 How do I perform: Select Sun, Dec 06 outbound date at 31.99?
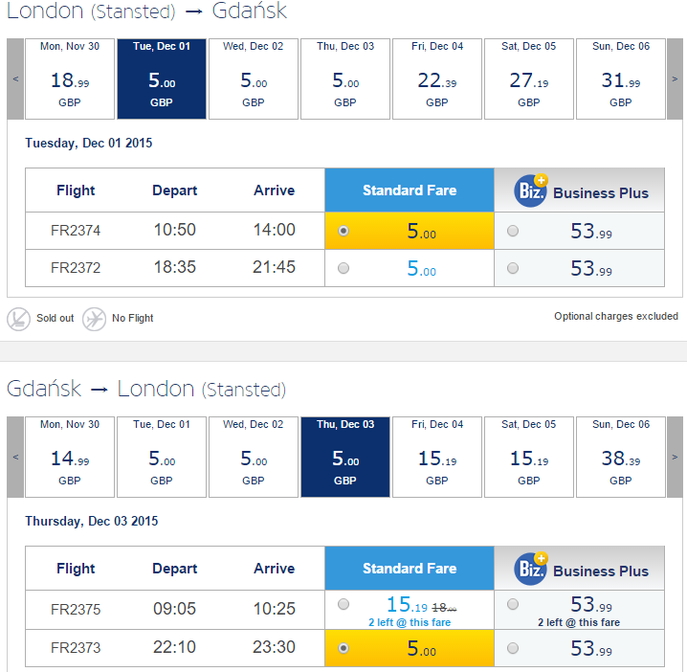(x=621, y=78)
